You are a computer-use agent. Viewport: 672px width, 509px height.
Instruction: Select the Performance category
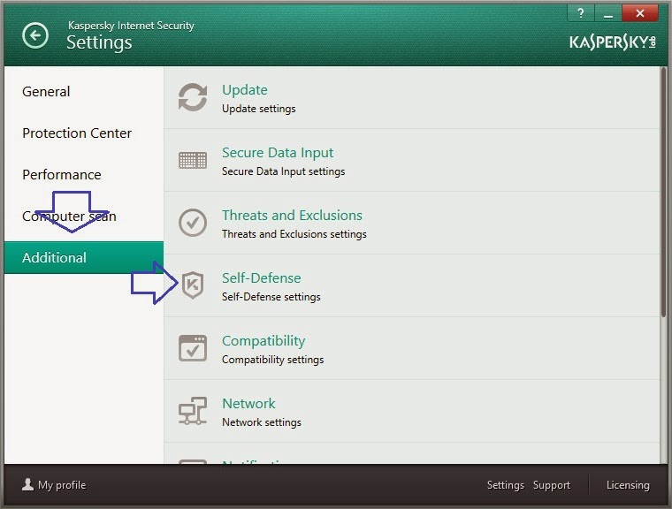[x=62, y=175]
